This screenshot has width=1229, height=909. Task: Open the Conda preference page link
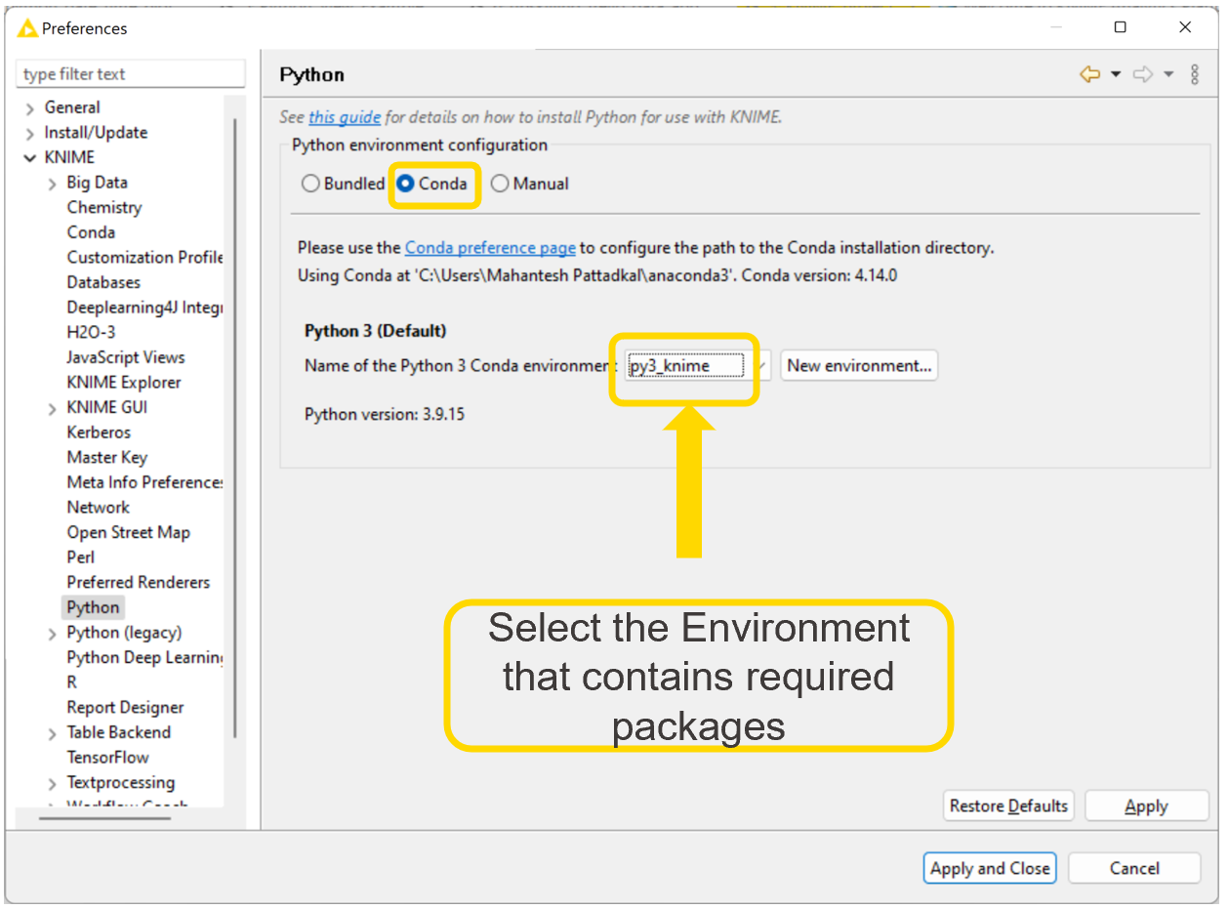[490, 248]
